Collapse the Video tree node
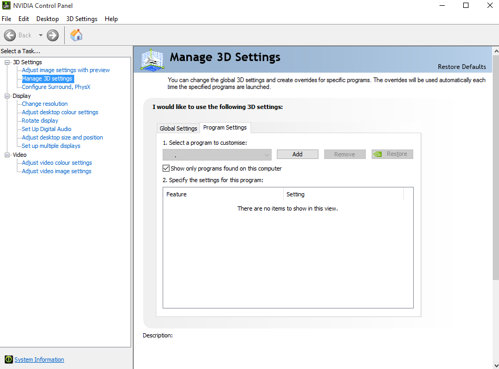499x369 pixels. 7,155
